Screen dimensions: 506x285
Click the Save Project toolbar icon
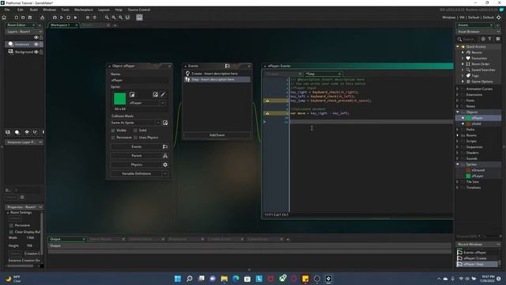[30, 17]
